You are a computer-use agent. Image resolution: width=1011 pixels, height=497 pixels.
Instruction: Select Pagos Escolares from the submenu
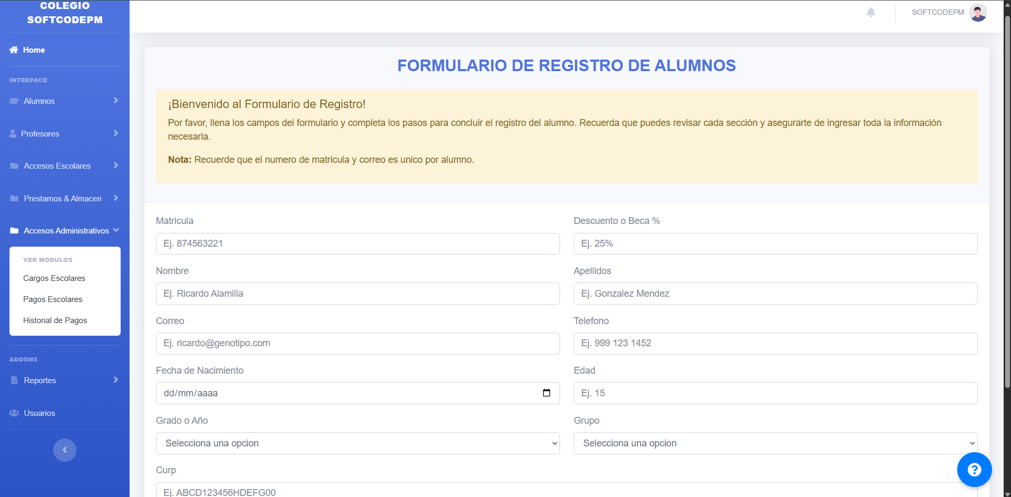(x=53, y=299)
